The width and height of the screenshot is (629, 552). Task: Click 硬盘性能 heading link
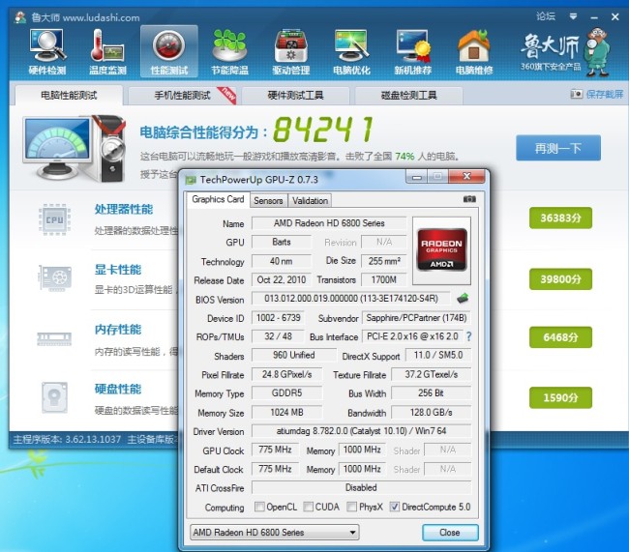117,389
